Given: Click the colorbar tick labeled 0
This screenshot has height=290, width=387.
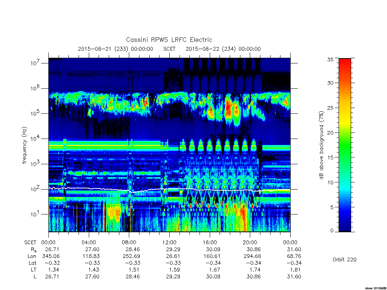Looking at the screenshot, I should 332,231.
